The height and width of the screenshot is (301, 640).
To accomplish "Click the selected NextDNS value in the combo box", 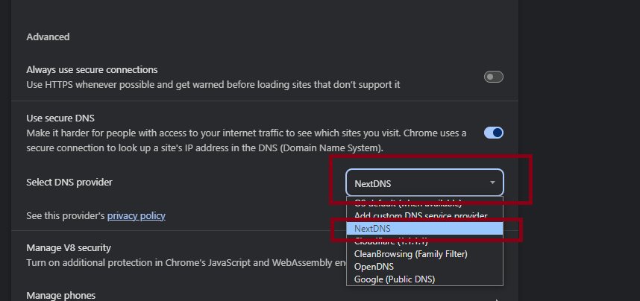I will pyautogui.click(x=373, y=183).
